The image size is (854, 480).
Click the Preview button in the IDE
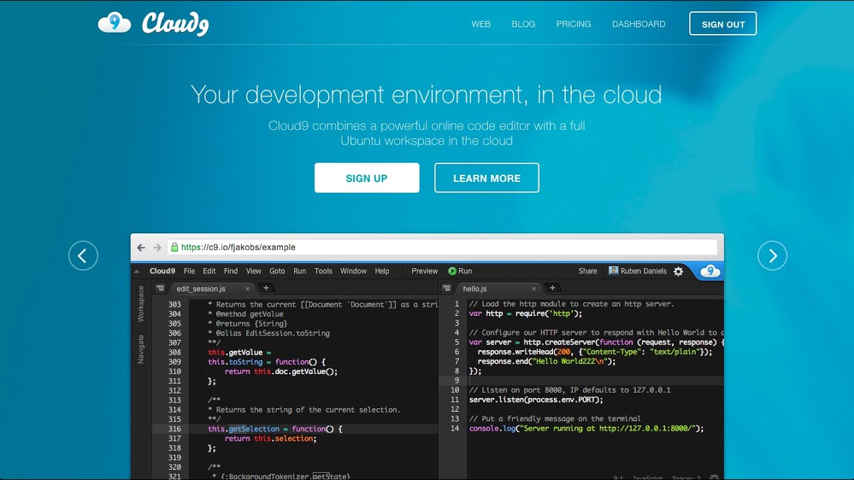click(x=425, y=271)
